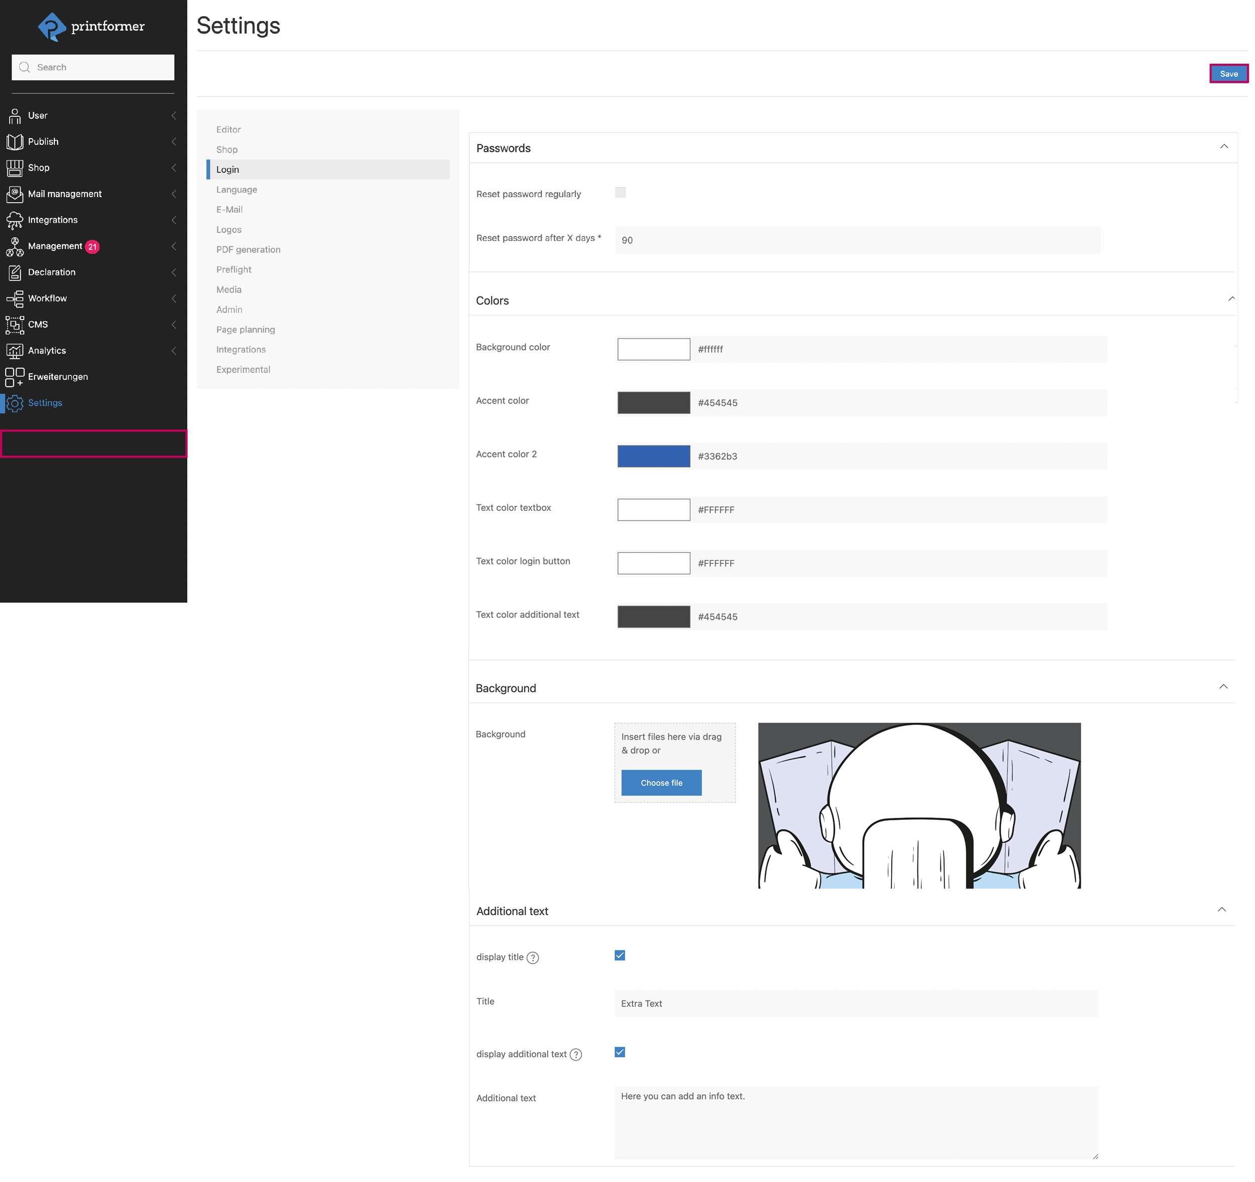
Task: Click the Search field in sidebar
Action: 92,67
